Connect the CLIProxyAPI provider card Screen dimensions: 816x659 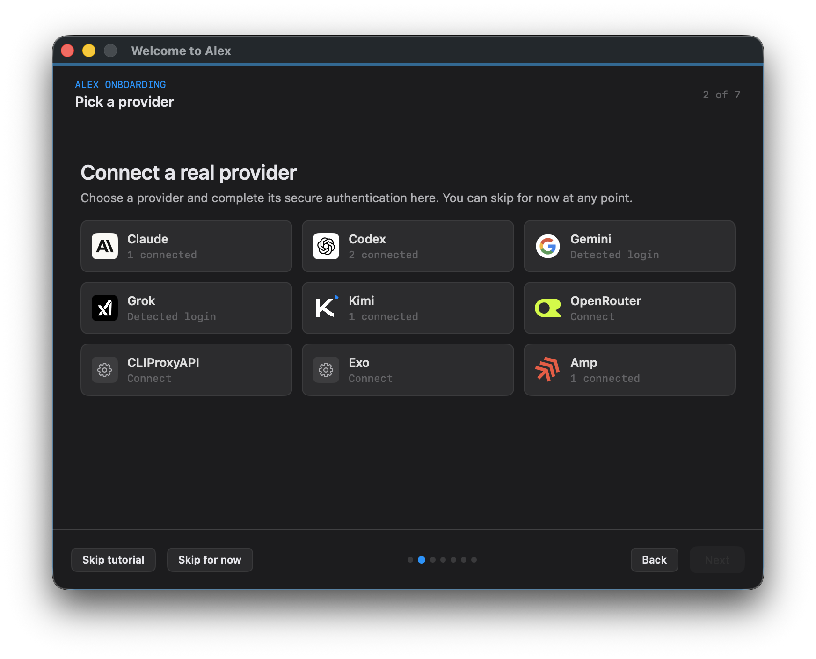point(186,370)
